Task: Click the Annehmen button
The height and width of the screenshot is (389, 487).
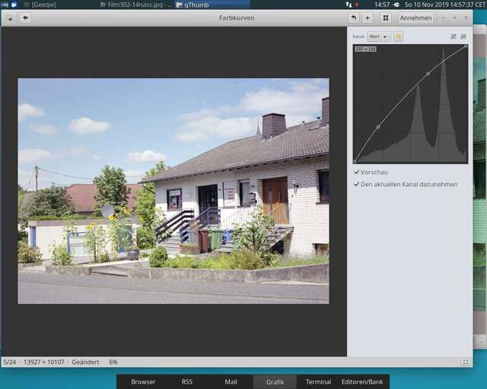Action: 415,17
